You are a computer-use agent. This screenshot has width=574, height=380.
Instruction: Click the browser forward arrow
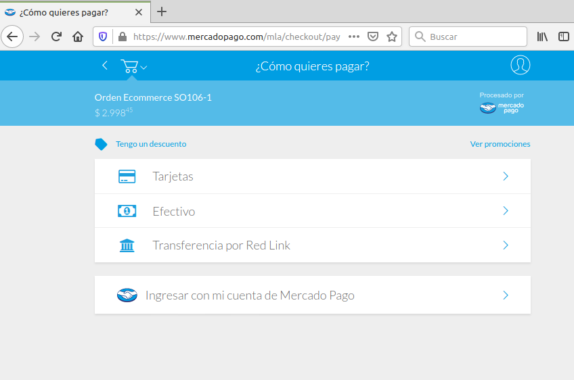click(35, 37)
